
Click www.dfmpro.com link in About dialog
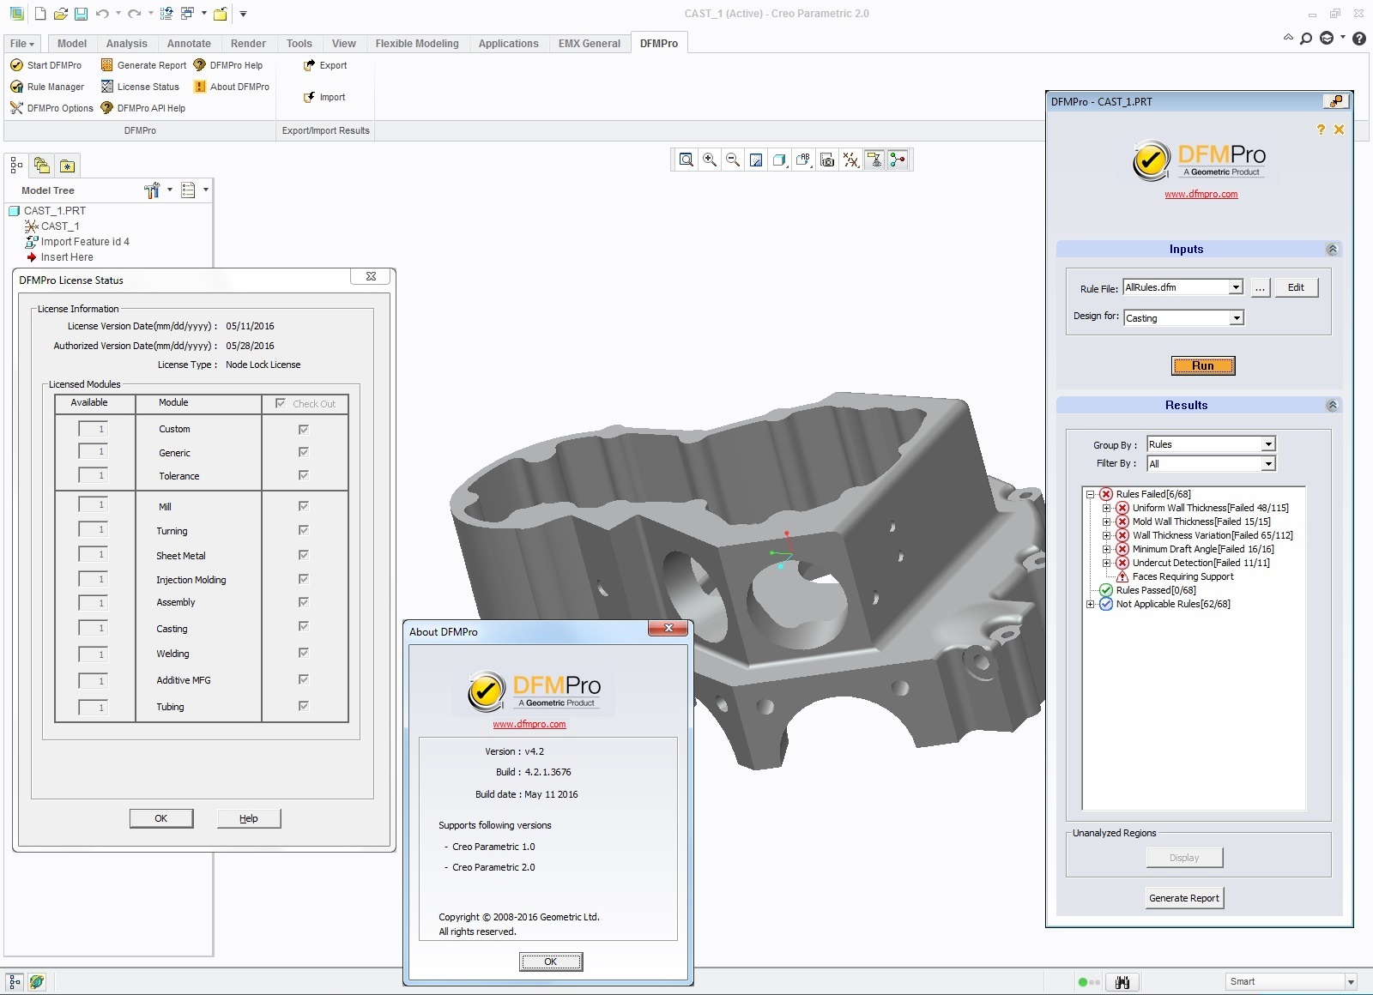coord(529,724)
